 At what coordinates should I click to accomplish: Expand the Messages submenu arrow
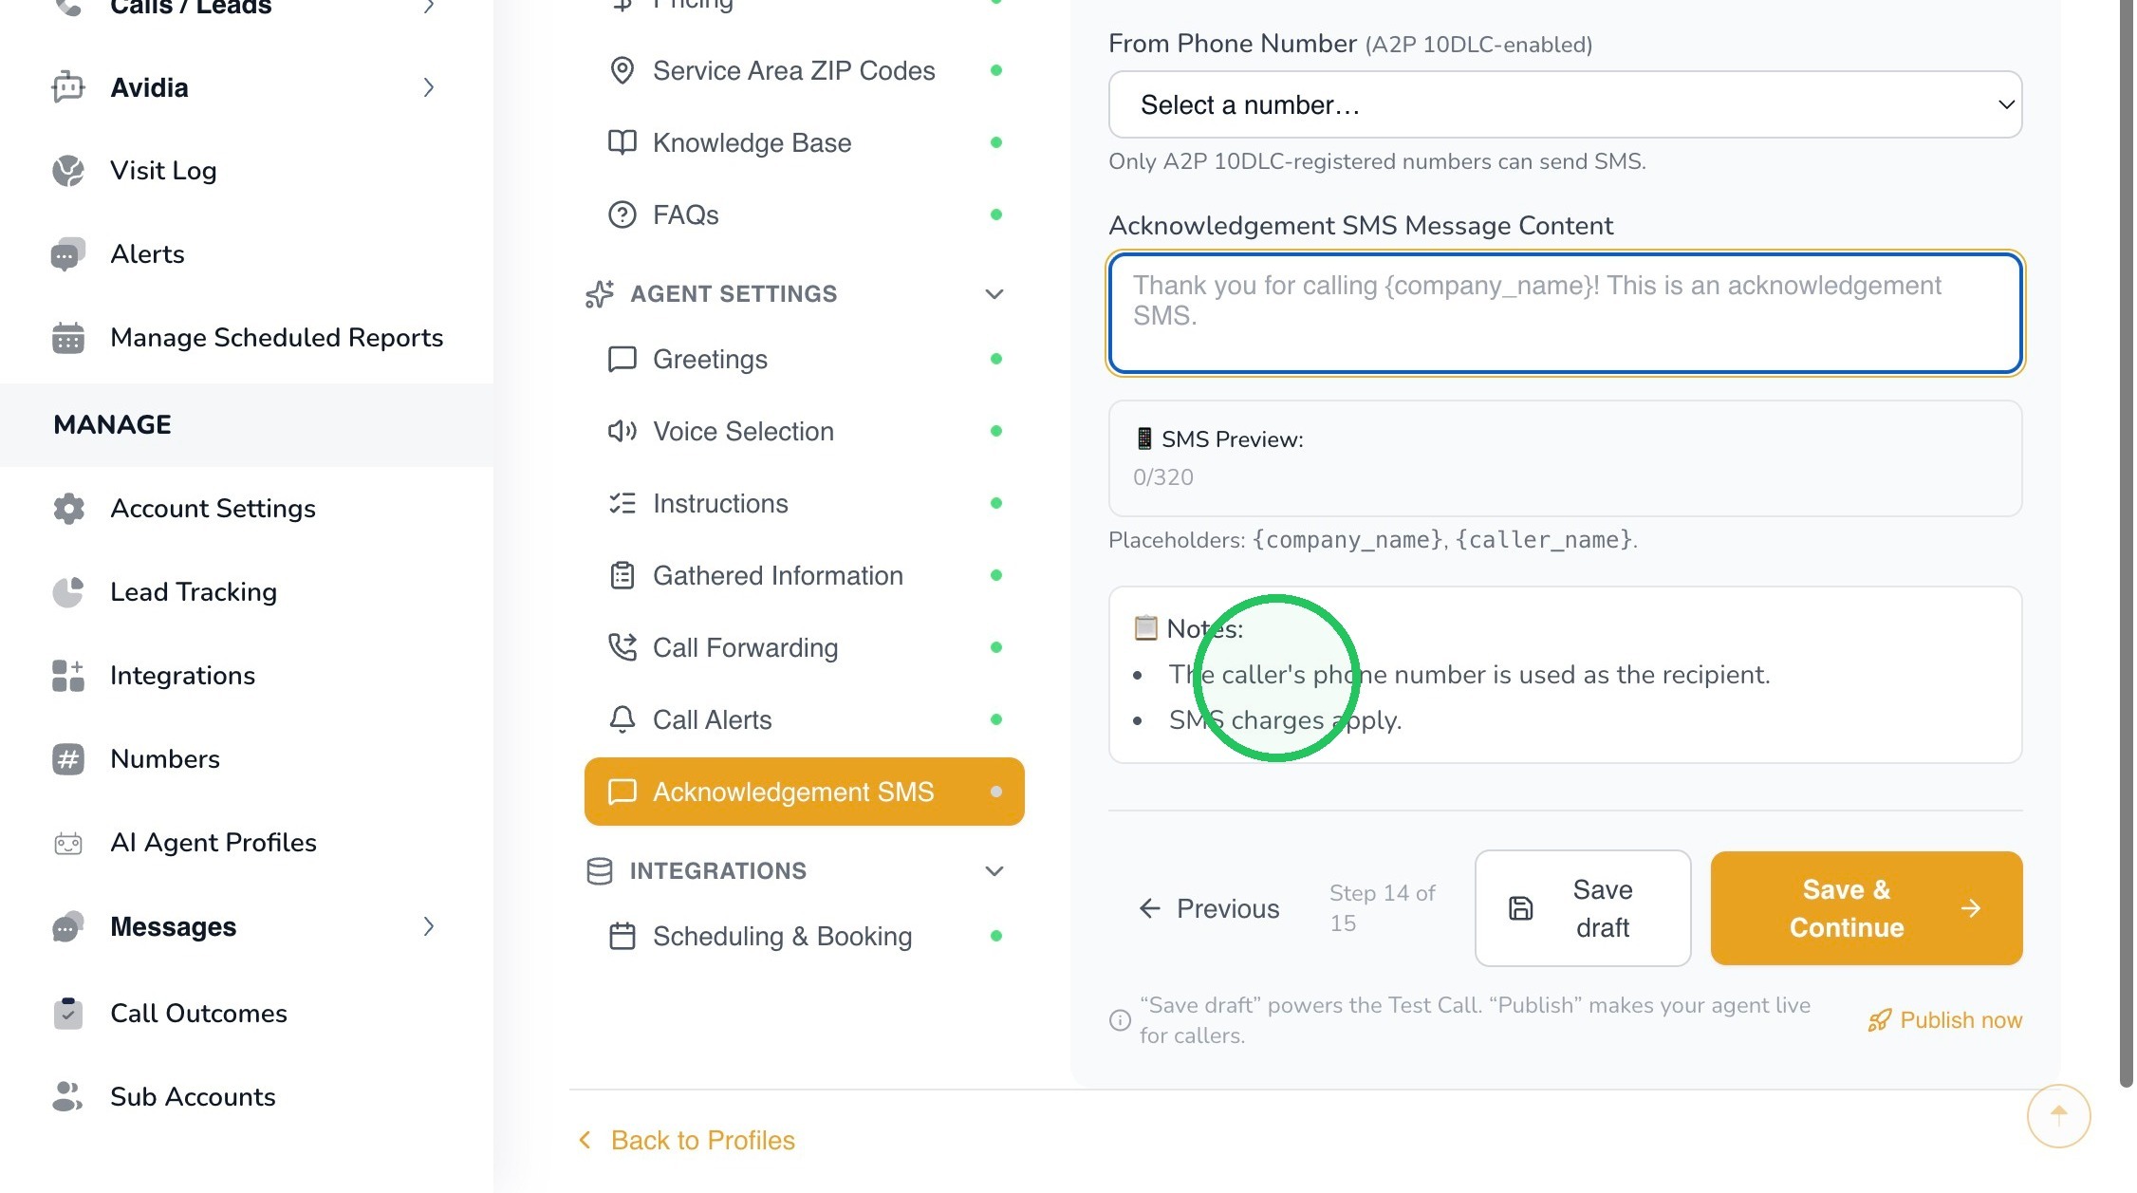point(429,926)
